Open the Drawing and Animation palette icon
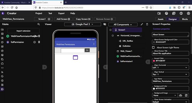 2,42
